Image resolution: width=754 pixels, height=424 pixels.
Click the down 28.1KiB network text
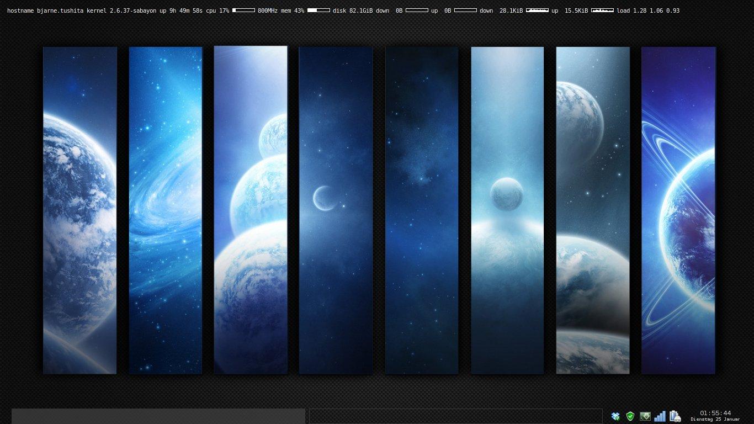point(501,10)
